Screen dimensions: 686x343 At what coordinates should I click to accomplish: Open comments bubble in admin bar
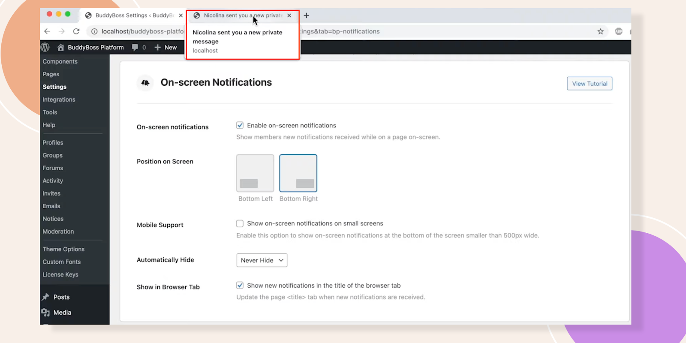(x=135, y=47)
